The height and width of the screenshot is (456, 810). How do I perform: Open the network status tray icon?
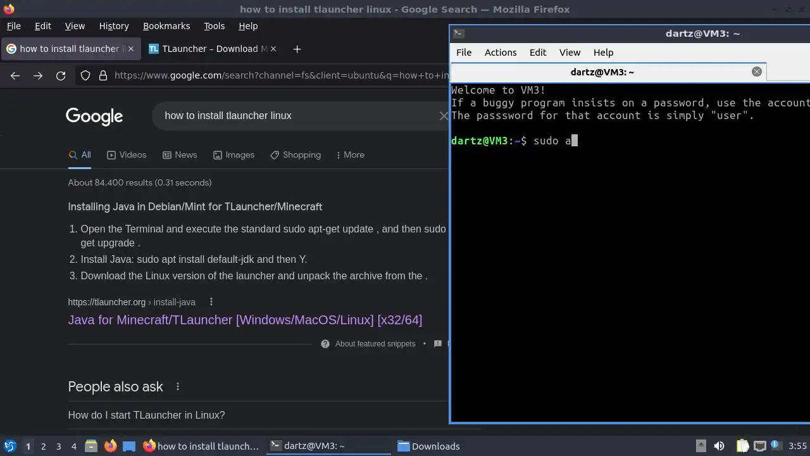(760, 446)
